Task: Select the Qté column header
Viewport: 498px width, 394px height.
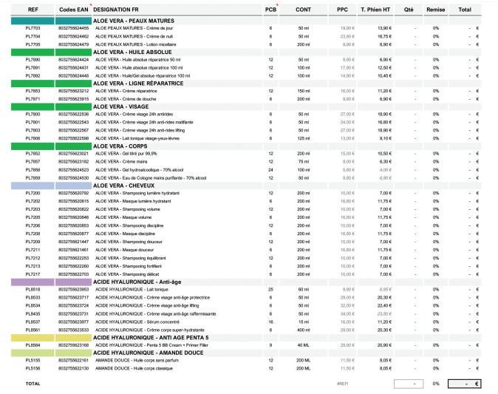Action: click(409, 10)
